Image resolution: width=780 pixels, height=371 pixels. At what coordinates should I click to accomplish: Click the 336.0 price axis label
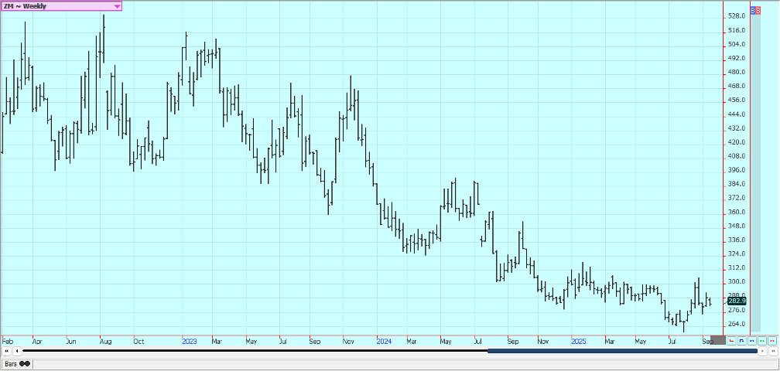pos(736,240)
